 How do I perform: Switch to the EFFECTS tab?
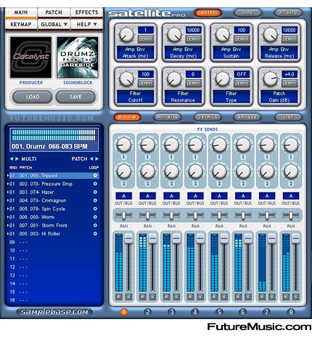pos(87,12)
